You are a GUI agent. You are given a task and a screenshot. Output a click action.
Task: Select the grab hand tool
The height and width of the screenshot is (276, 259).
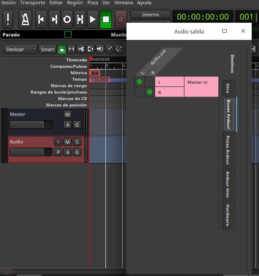(62, 49)
